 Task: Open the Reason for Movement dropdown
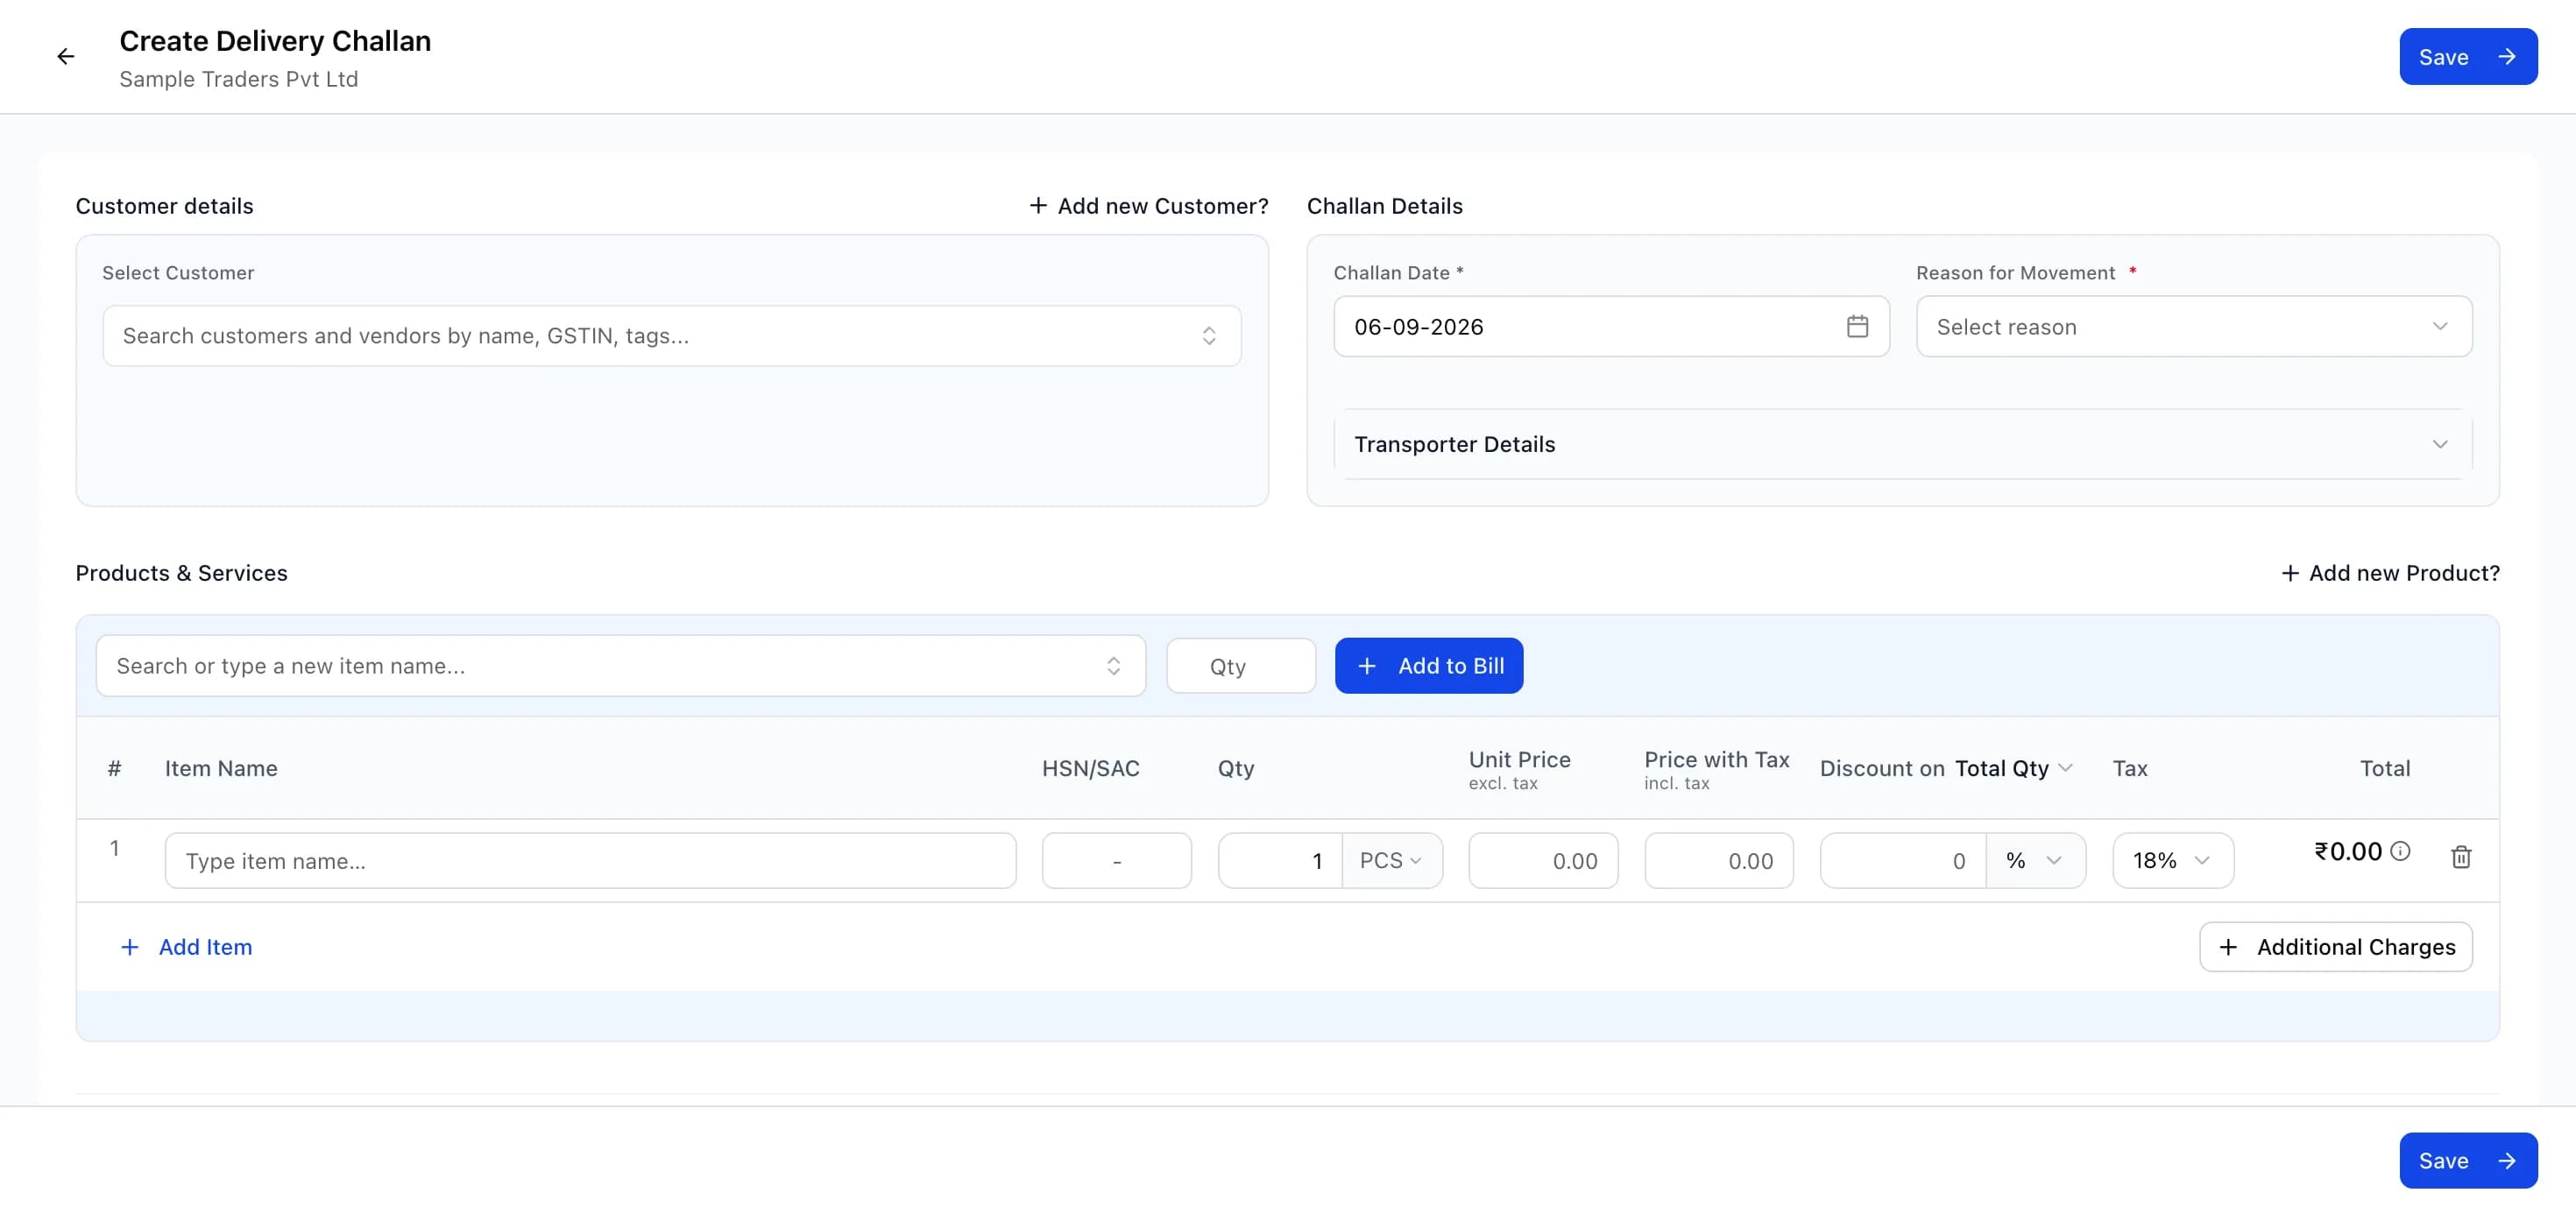coord(2194,327)
